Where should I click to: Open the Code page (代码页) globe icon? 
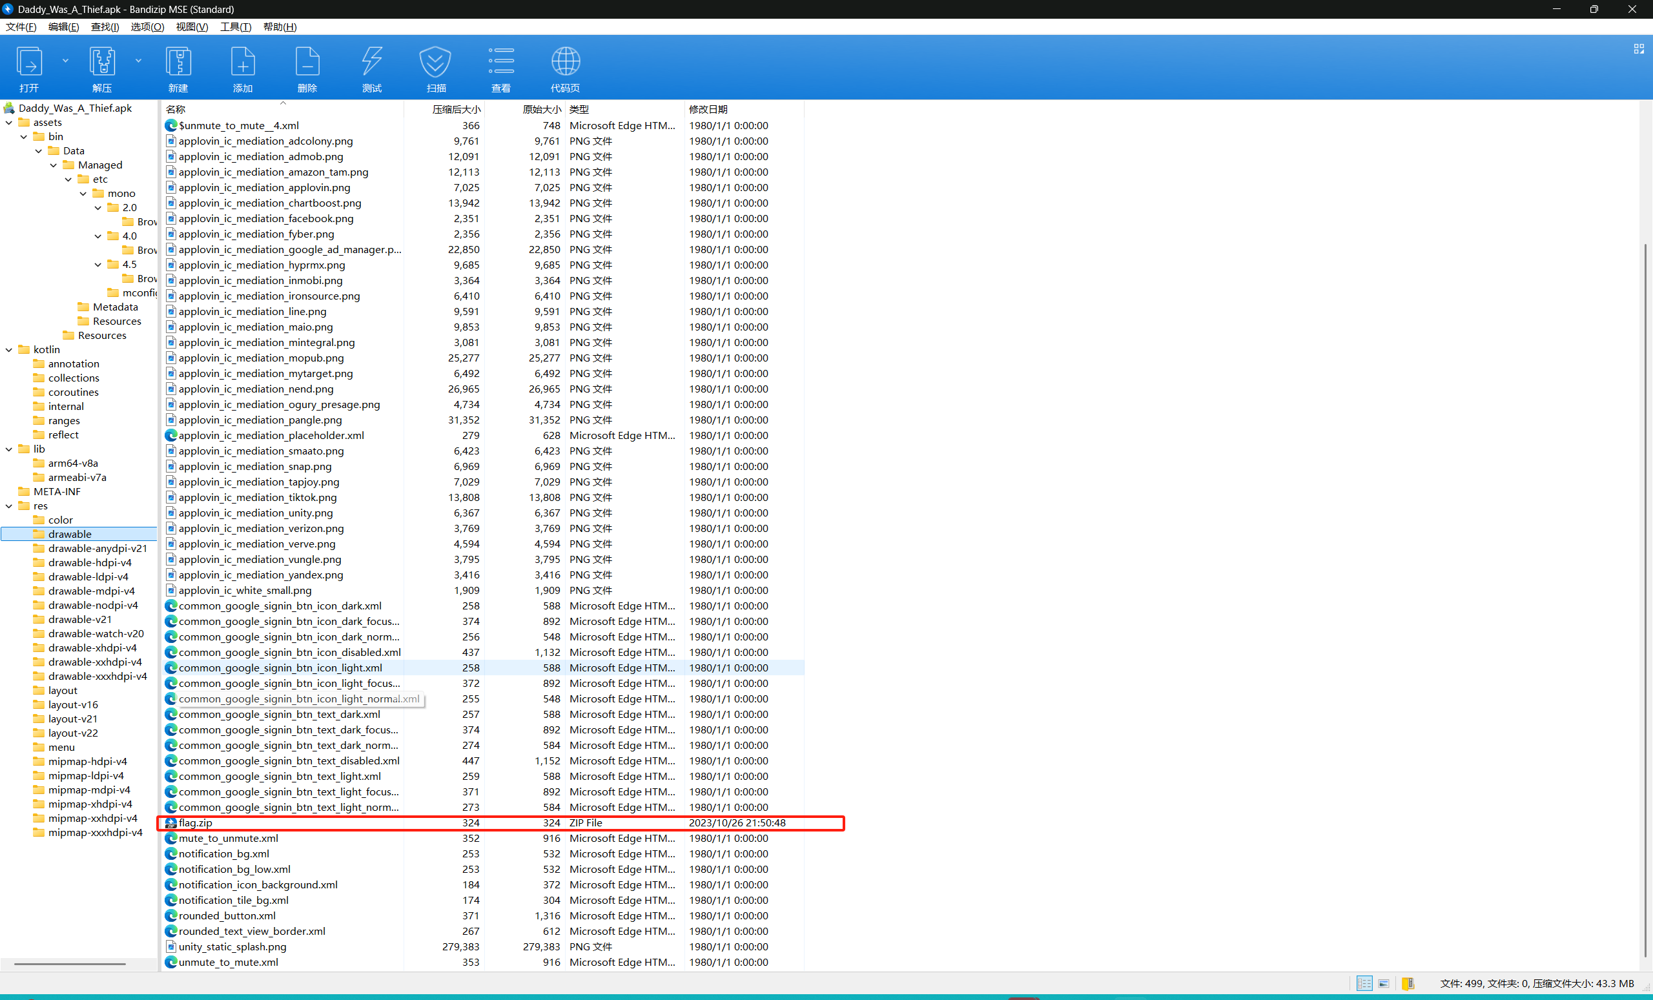click(x=565, y=68)
